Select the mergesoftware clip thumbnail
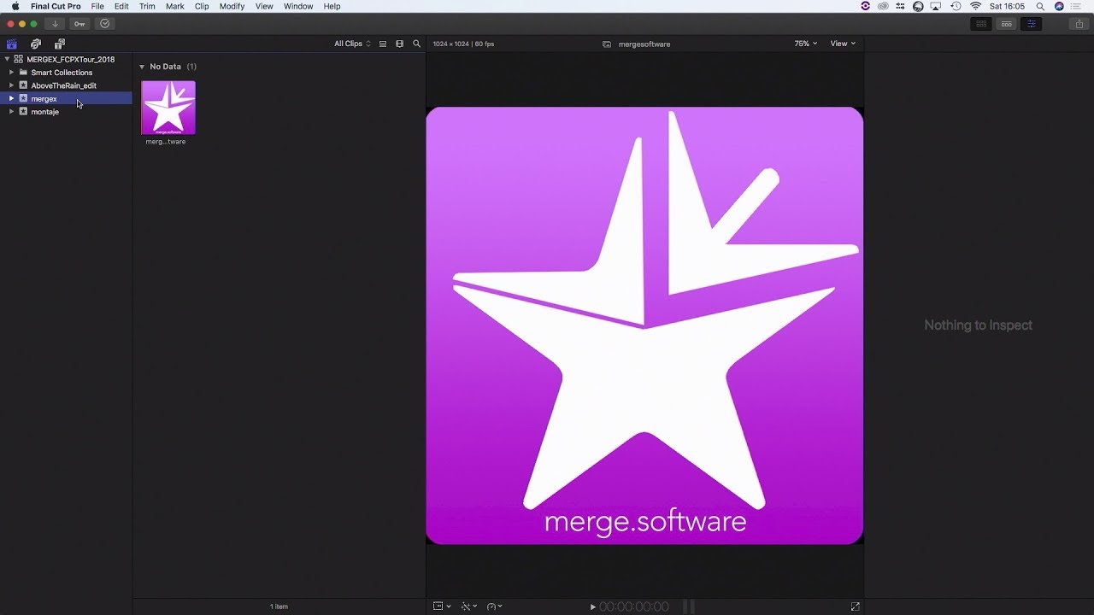This screenshot has height=615, width=1094. (x=168, y=108)
